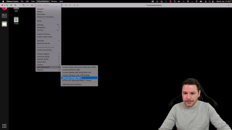The width and height of the screenshot is (232, 130).
Task: Connect Realtek USB 10/100/1000 LAN
Action: (79, 73)
